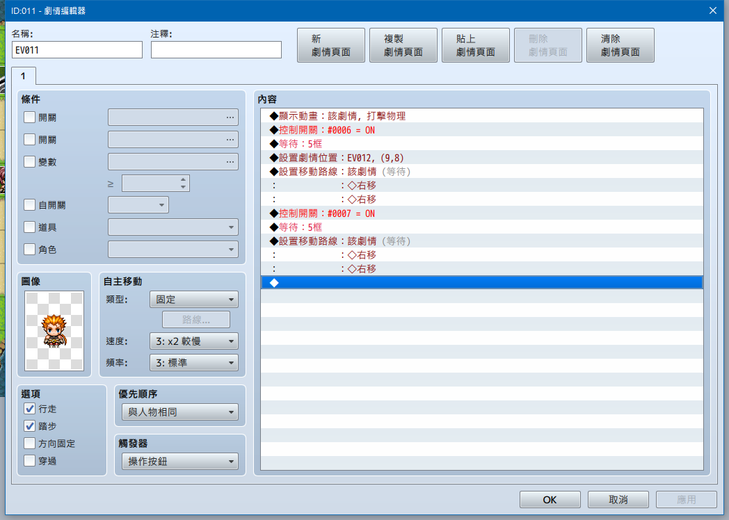Enable the 自開關 condition checkbox

coord(30,204)
